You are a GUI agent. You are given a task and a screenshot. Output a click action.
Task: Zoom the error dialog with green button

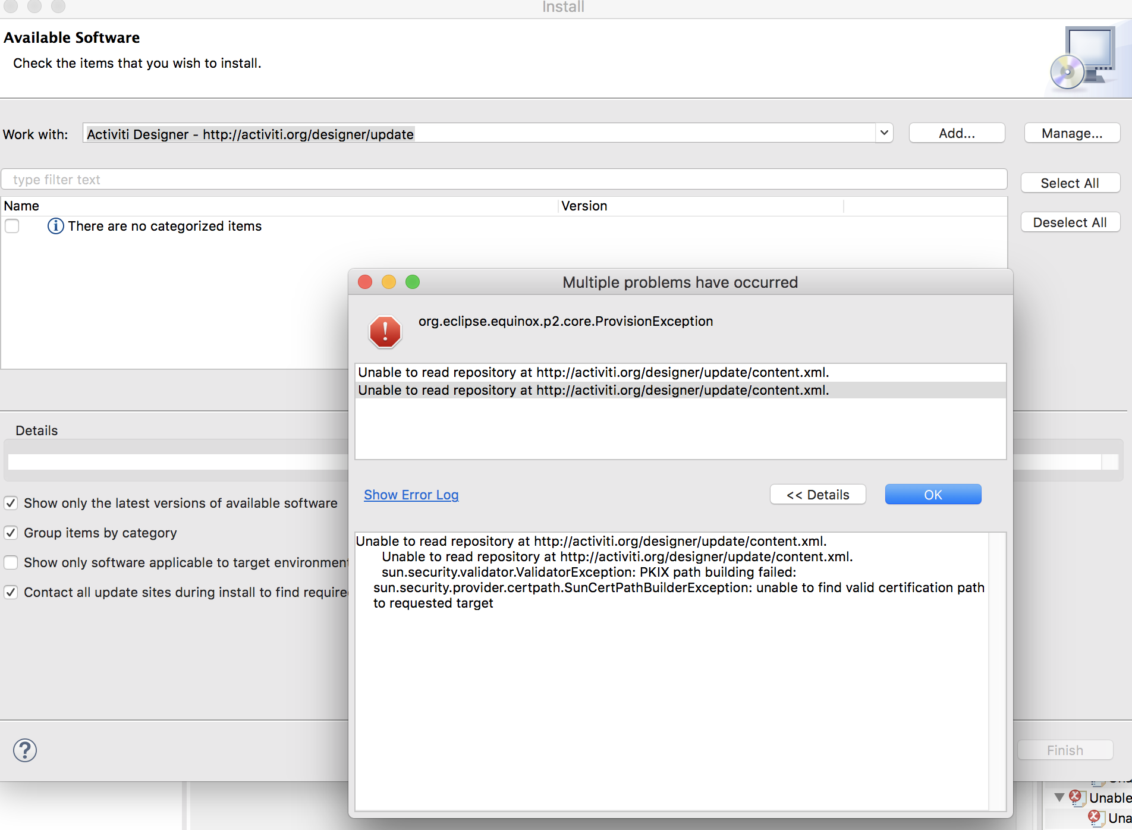413,282
